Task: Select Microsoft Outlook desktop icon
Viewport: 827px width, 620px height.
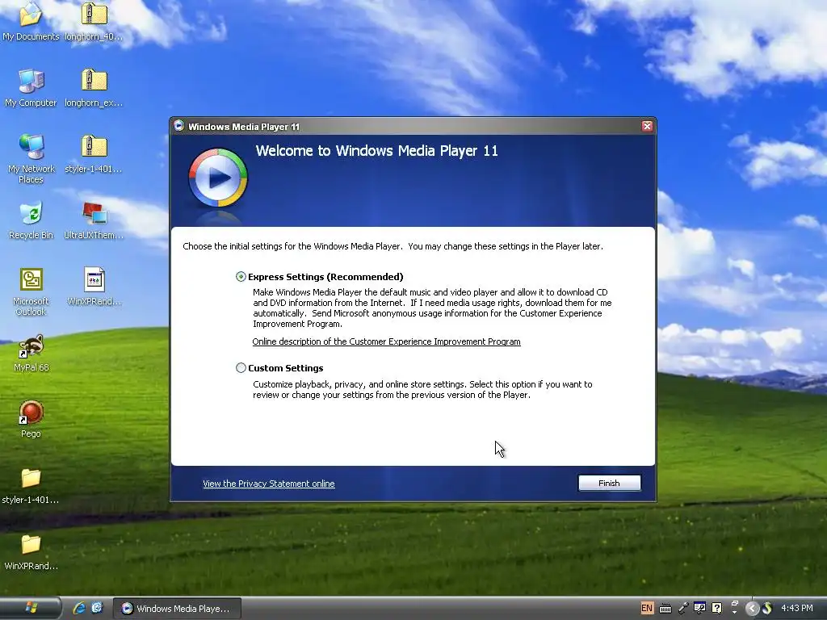Action: pos(31,291)
